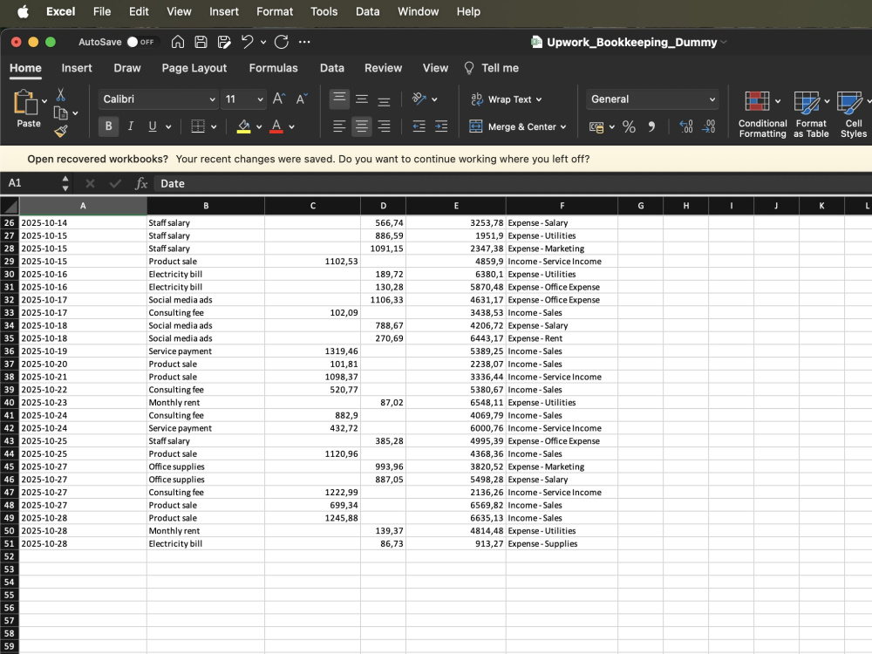Apply yellow fill color

pos(243,126)
